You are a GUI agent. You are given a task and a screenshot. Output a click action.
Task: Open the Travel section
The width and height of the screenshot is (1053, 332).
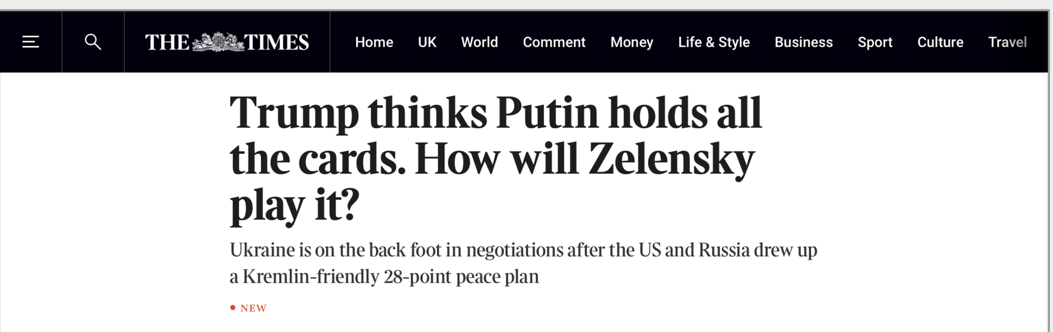pyautogui.click(x=1007, y=42)
